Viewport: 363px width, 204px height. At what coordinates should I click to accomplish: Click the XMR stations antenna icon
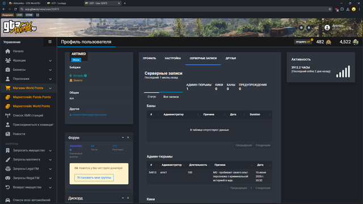click(7, 116)
